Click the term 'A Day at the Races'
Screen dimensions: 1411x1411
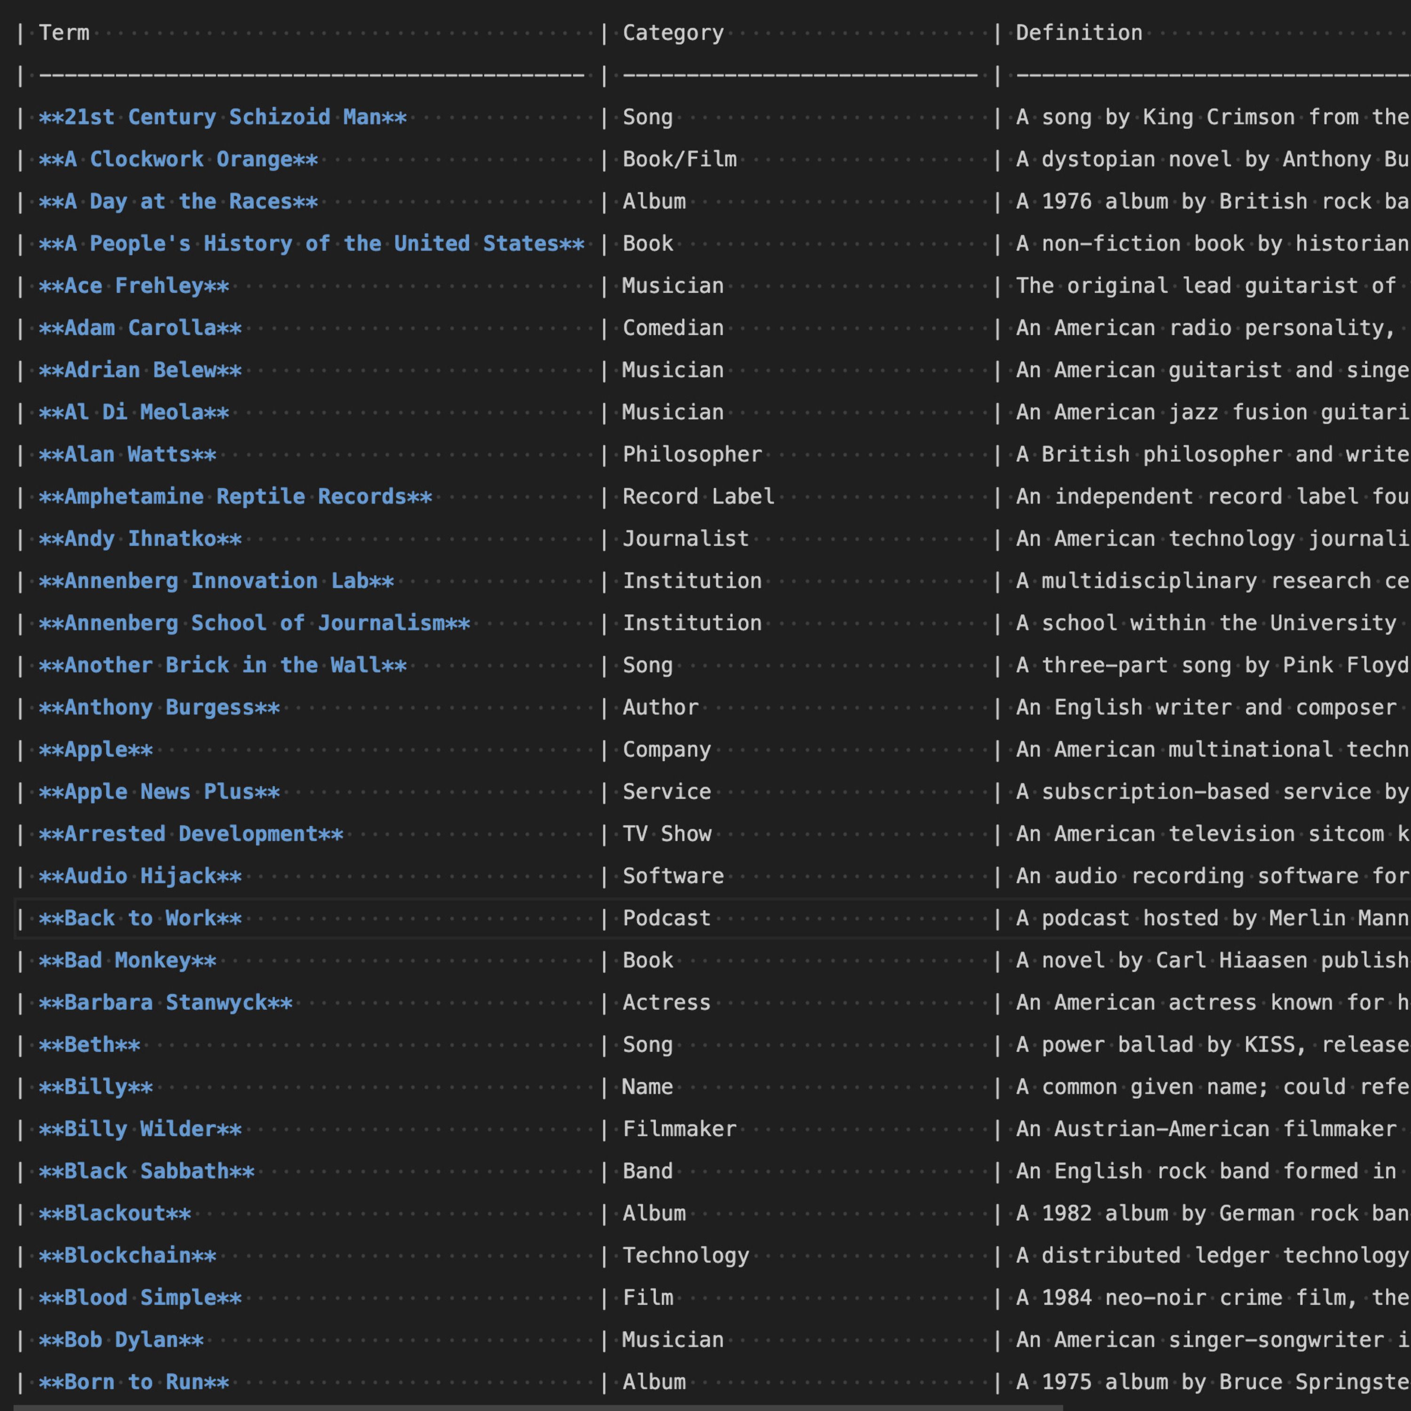(178, 202)
